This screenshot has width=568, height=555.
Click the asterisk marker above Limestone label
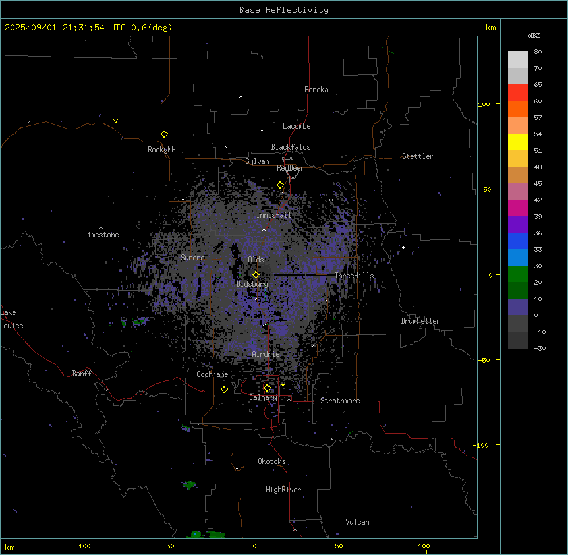101,228
